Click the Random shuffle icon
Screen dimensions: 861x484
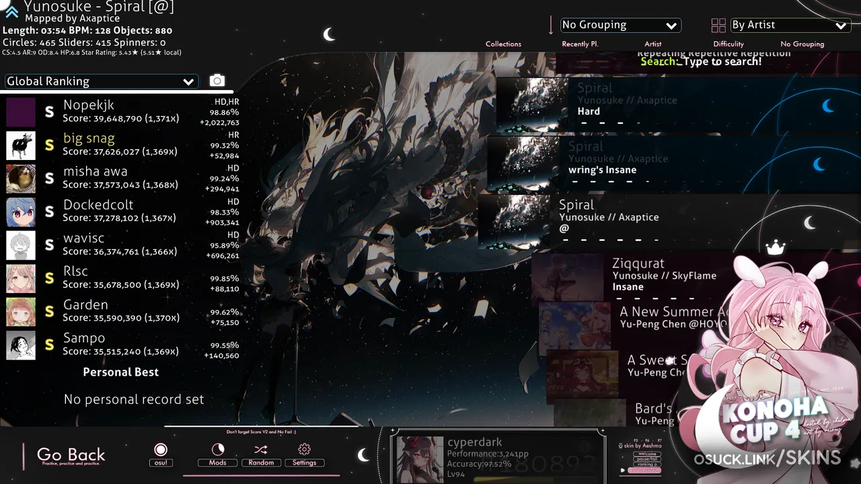point(261,450)
